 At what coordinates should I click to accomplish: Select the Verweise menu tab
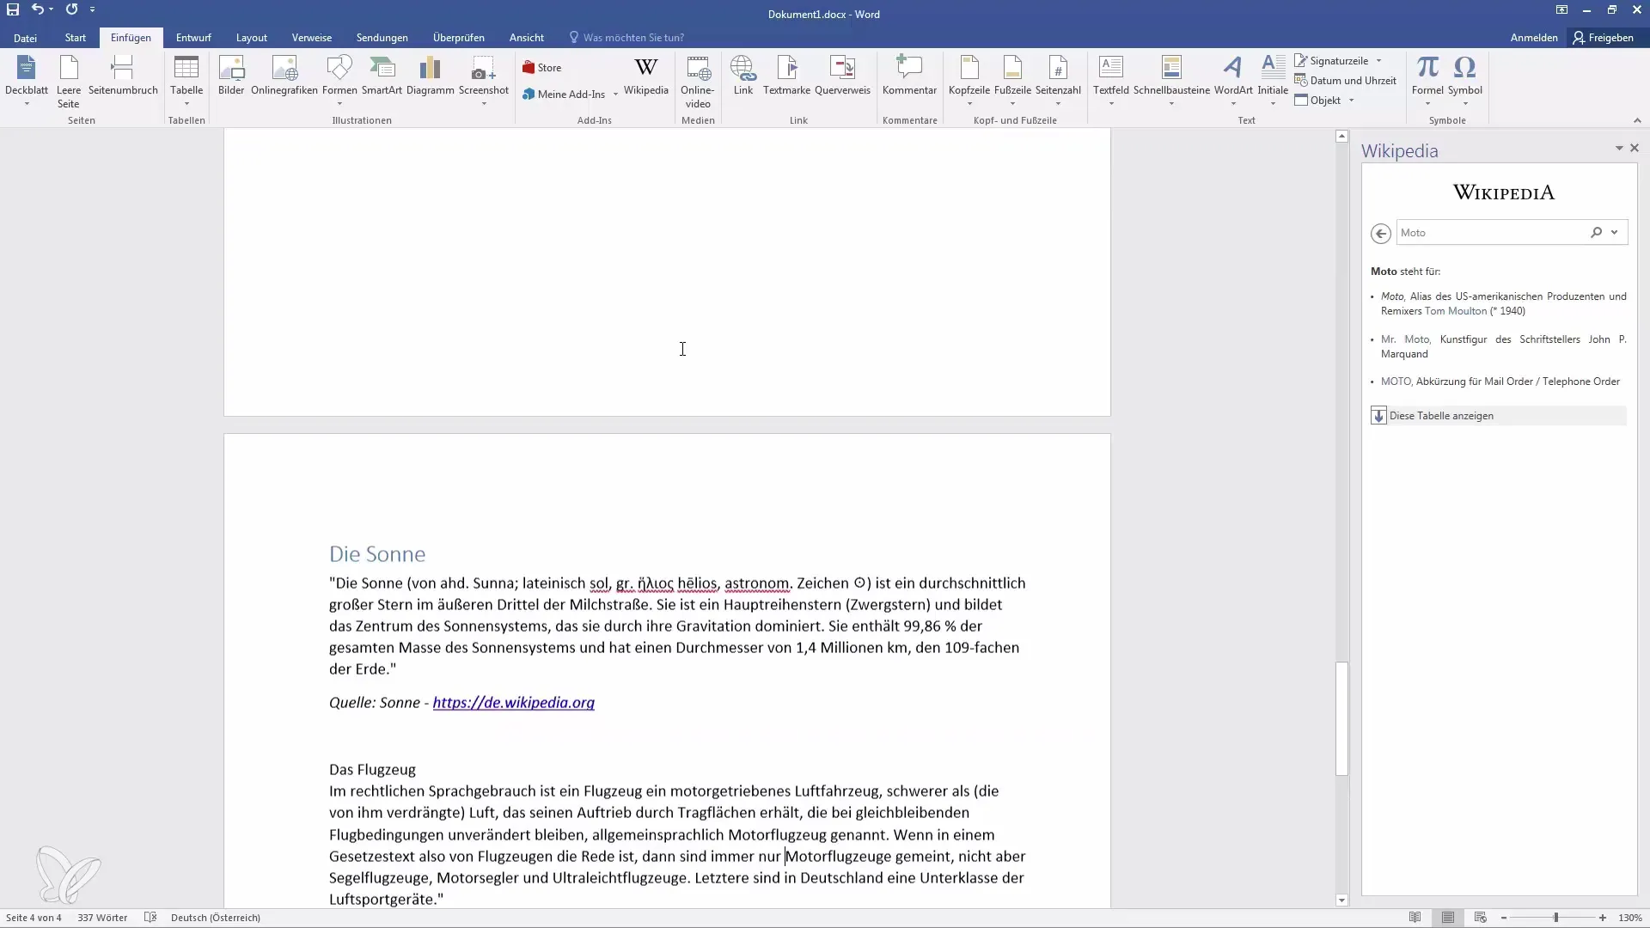click(312, 38)
